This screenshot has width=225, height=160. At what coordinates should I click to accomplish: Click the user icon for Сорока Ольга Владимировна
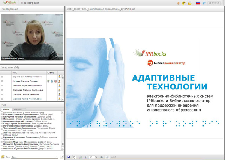pos(59,77)
